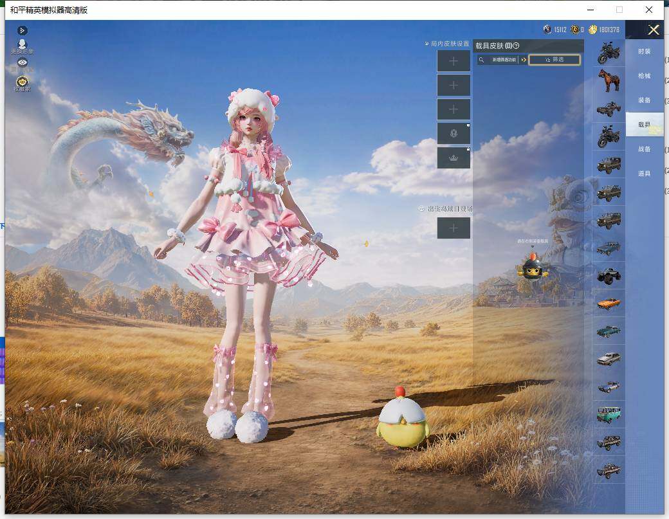Click the middle currency showing 0

point(577,30)
